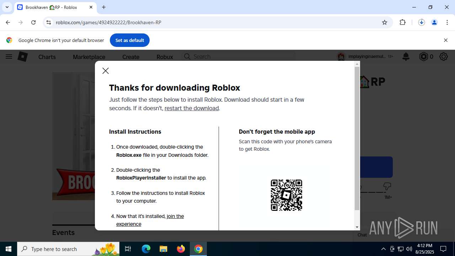Click the Windows taskbar search box

pyautogui.click(x=69, y=249)
